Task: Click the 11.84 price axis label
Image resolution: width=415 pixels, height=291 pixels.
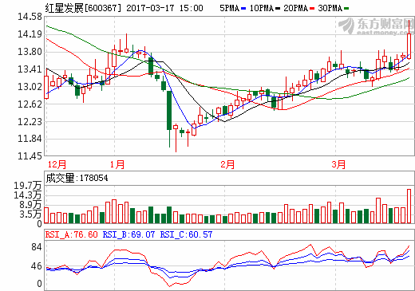Action: (x=30, y=139)
